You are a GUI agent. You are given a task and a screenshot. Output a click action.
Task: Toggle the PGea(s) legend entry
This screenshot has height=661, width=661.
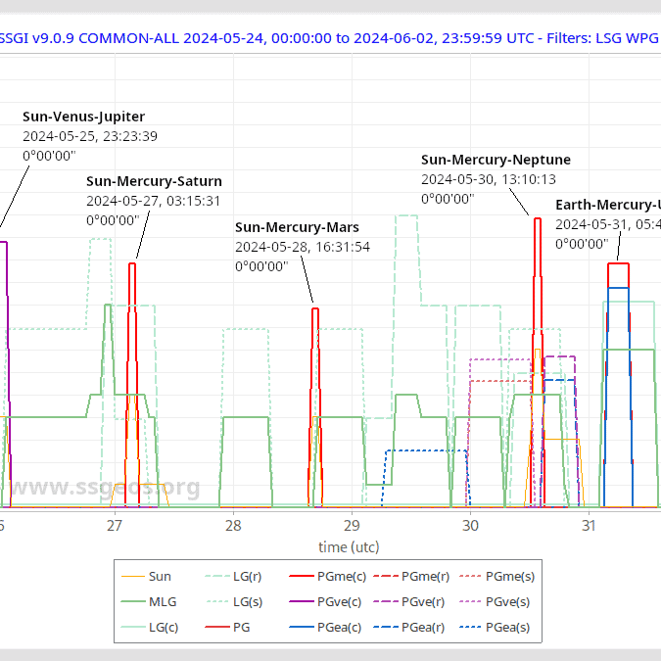[495, 628]
